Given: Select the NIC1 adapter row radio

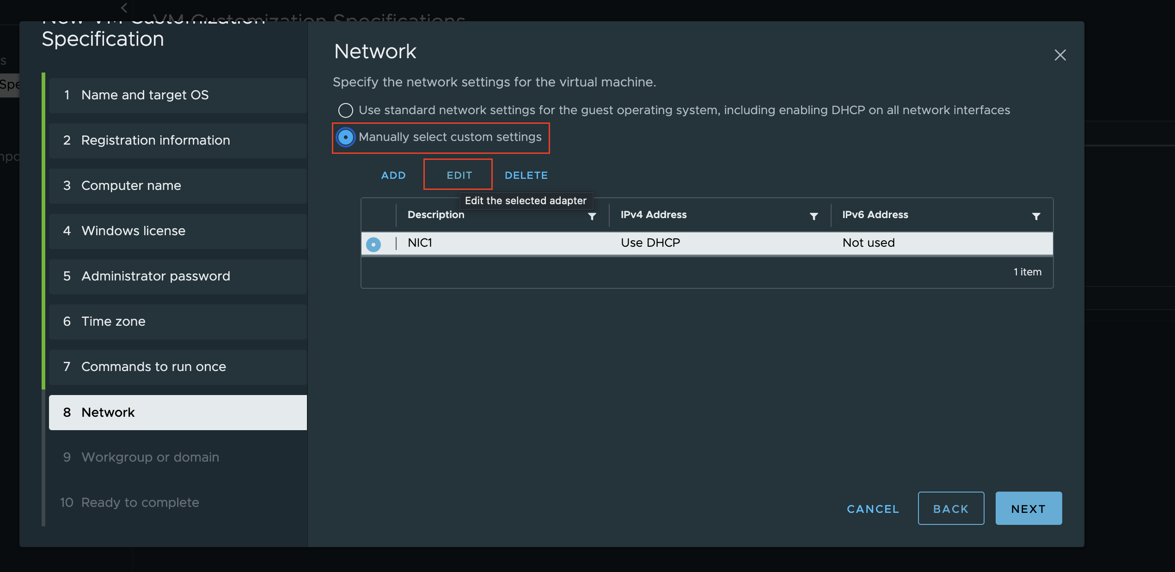Looking at the screenshot, I should point(373,244).
